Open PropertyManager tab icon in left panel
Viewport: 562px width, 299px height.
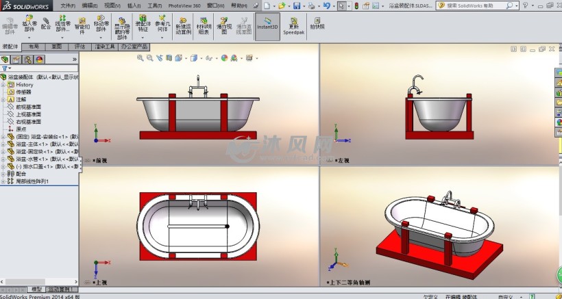16,60
